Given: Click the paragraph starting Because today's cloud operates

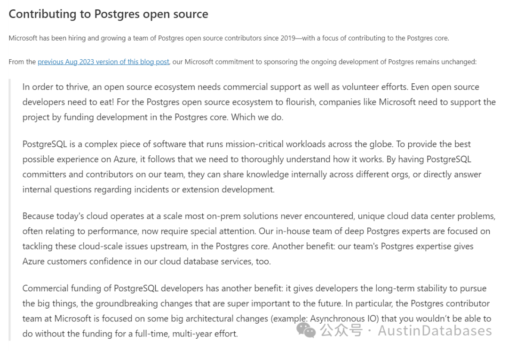Looking at the screenshot, I should click(259, 239).
